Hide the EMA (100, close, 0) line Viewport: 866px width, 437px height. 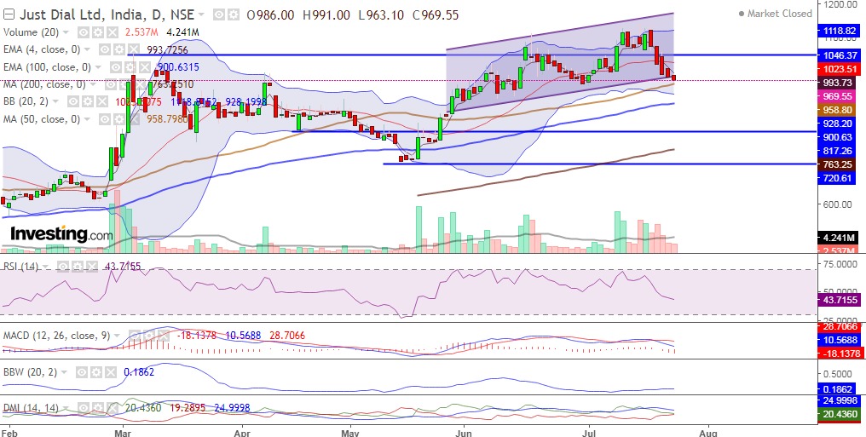[x=116, y=67]
